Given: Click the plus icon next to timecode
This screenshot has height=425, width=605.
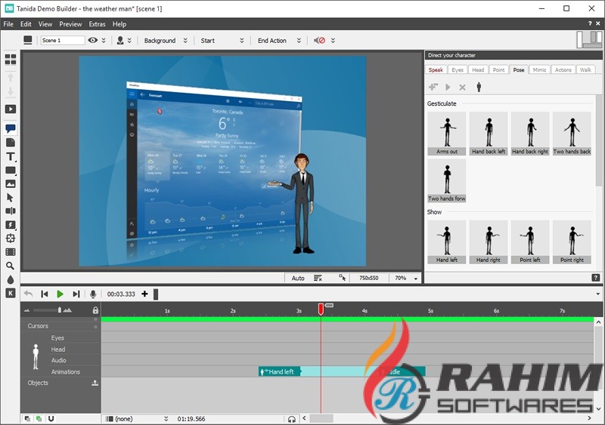Looking at the screenshot, I should [144, 294].
